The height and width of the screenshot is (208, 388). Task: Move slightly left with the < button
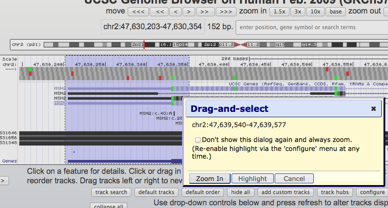pos(175,12)
